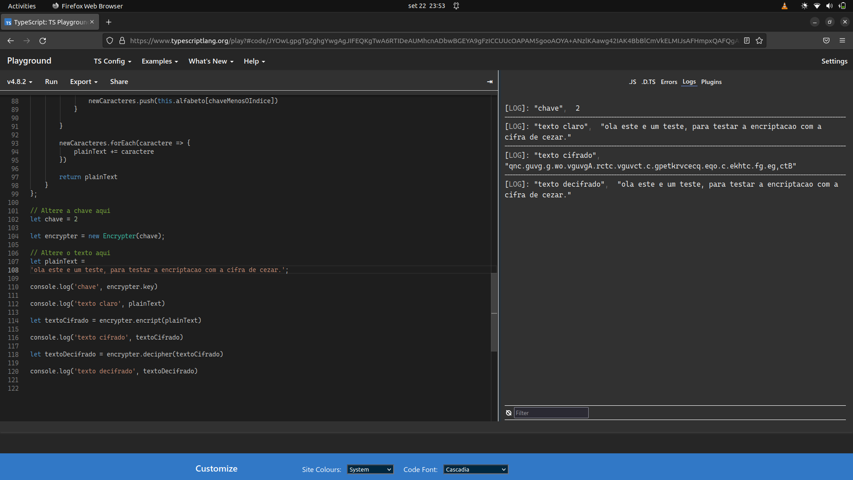Toggle reader view in the address bar
This screenshot has width=853, height=480.
(747, 40)
